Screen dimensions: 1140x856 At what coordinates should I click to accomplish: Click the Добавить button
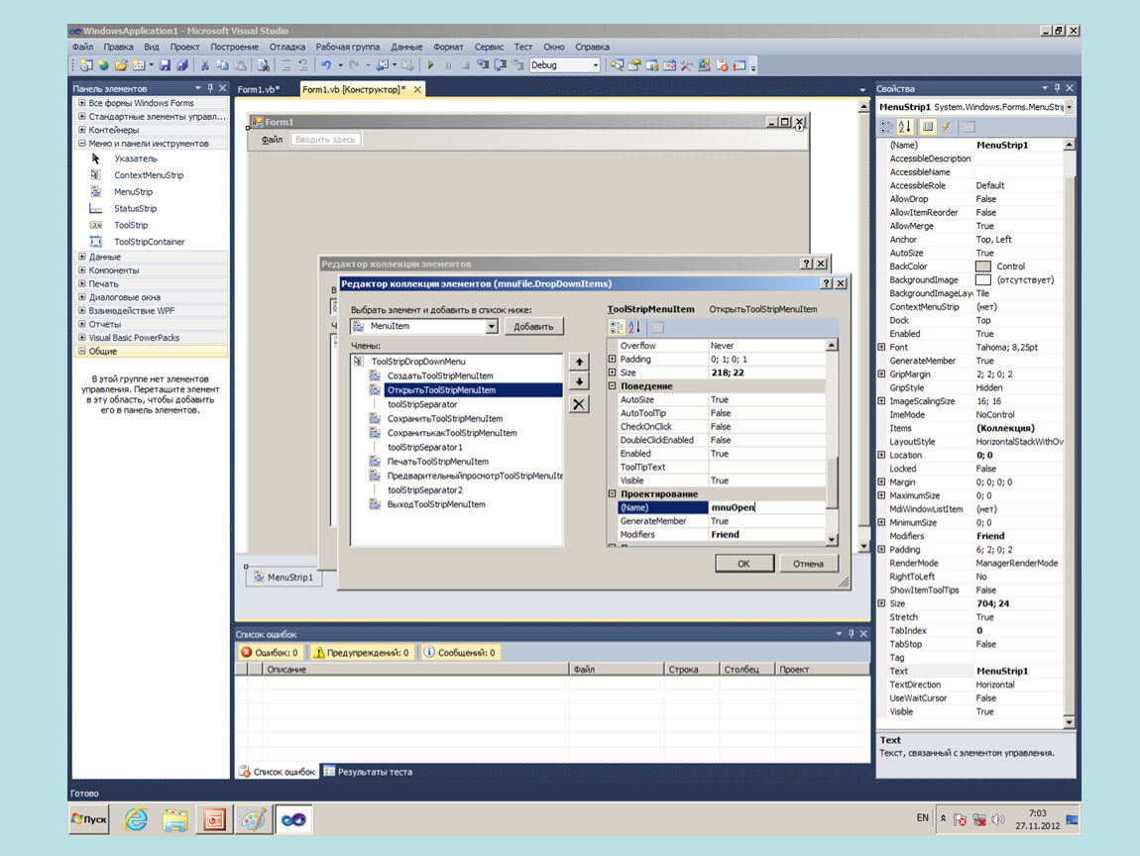(533, 326)
